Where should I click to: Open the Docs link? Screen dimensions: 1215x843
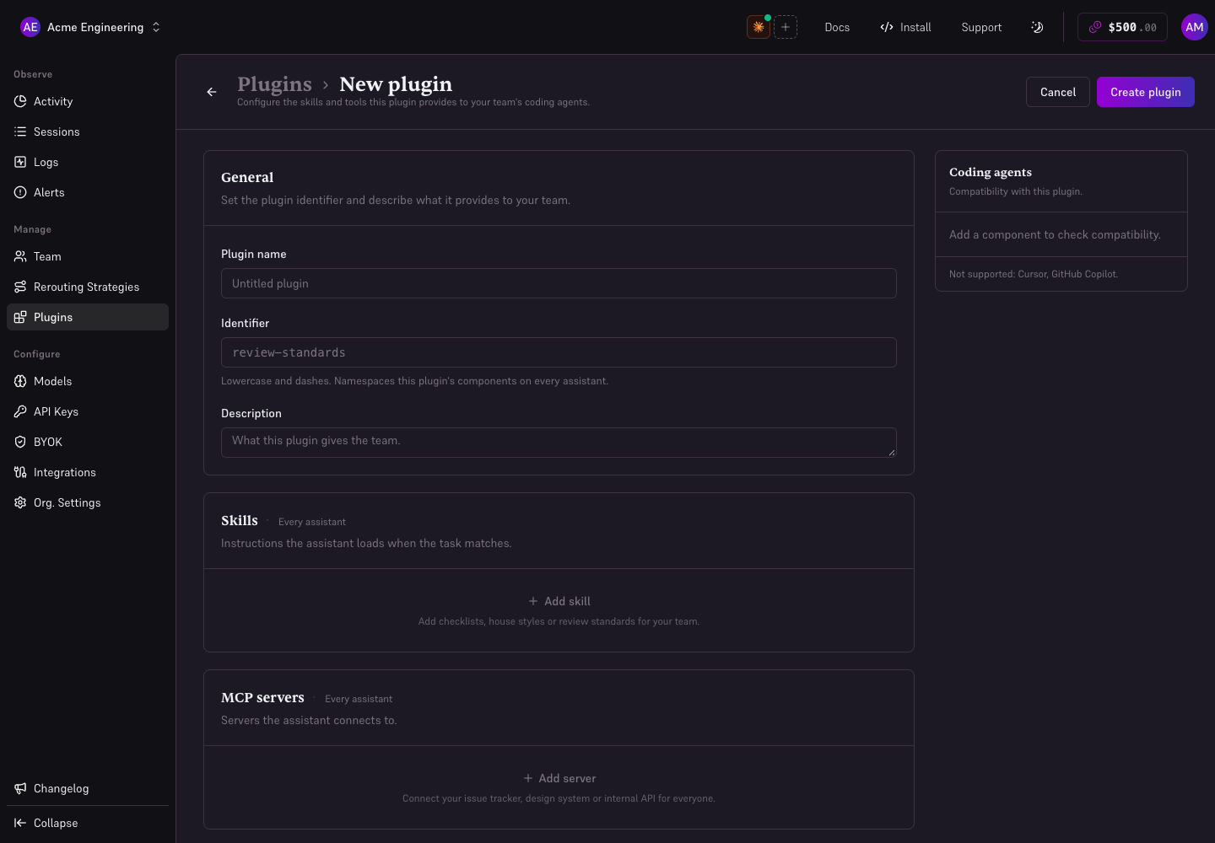click(x=837, y=27)
